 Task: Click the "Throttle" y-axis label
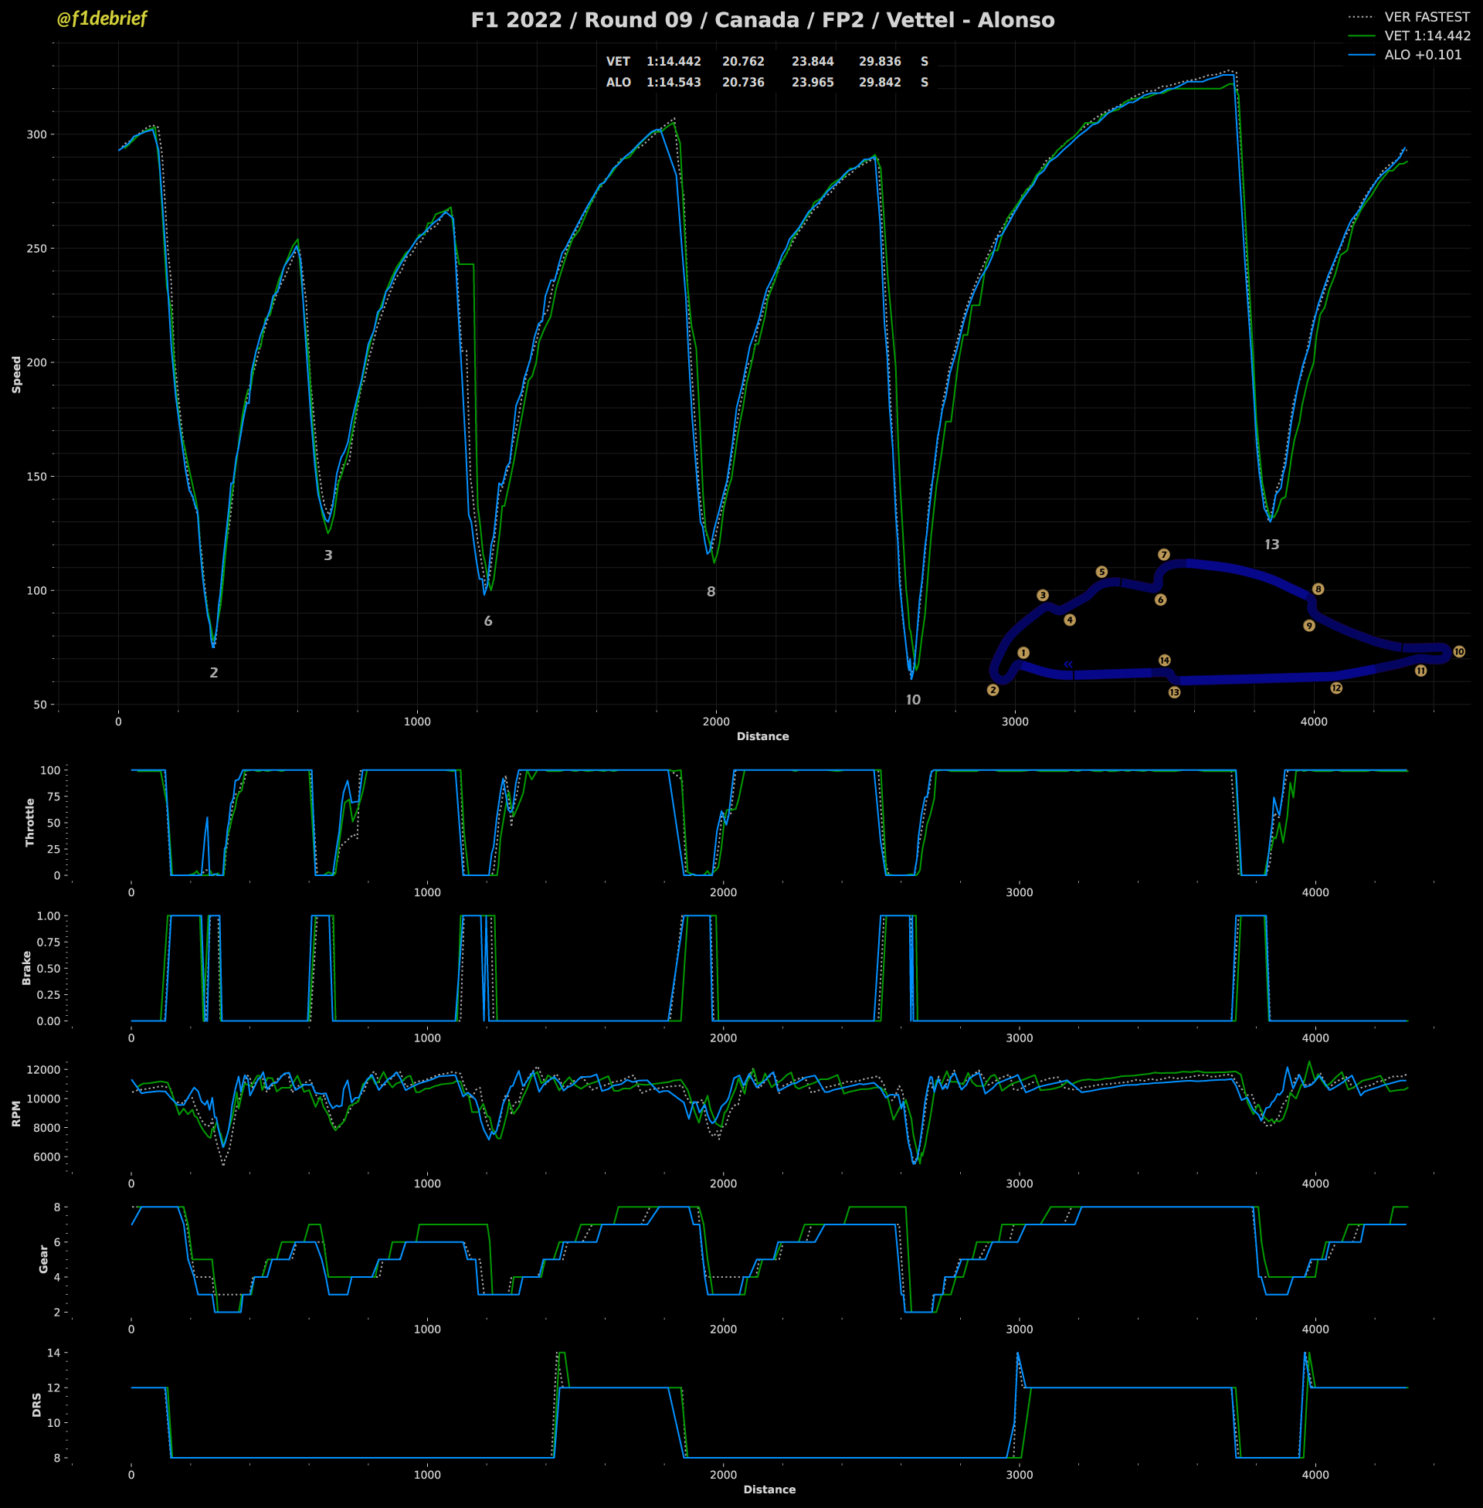coord(30,823)
